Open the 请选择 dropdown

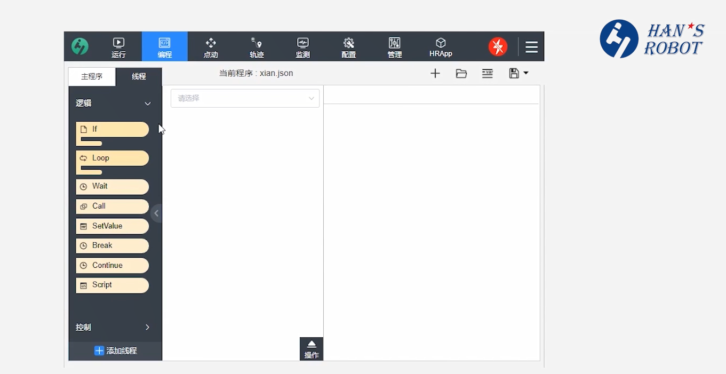tap(245, 98)
